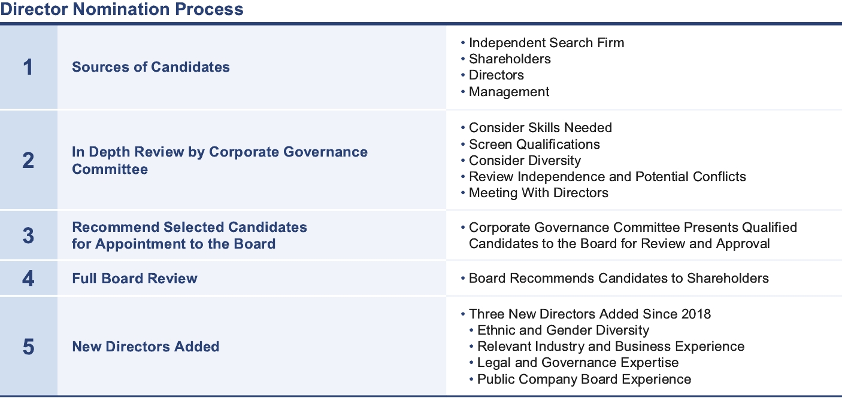Select the "Meeting With Directors" bullet

pyautogui.click(x=538, y=193)
